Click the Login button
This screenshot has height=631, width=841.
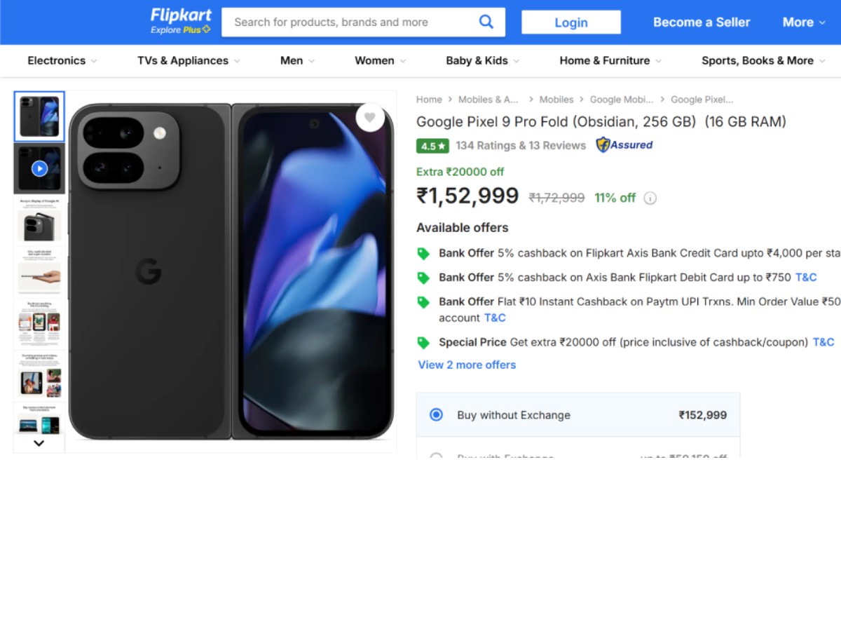[x=570, y=22]
